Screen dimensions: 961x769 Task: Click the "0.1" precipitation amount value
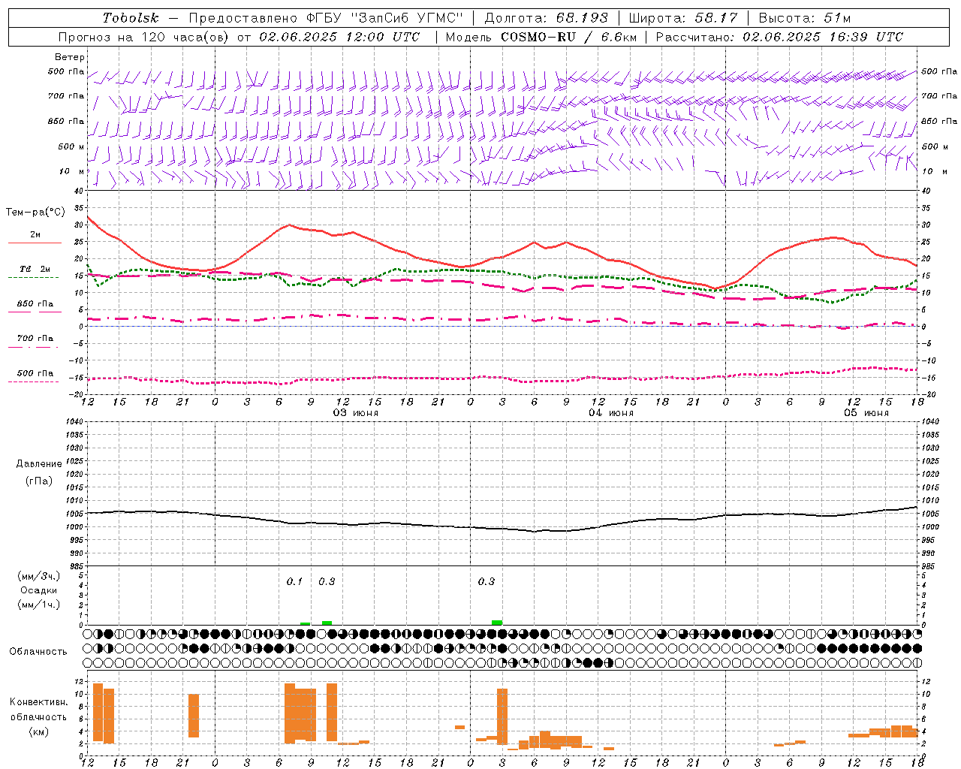pyautogui.click(x=294, y=581)
